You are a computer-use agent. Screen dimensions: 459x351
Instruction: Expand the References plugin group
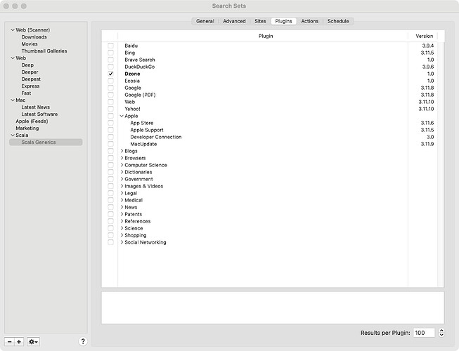[122, 221]
